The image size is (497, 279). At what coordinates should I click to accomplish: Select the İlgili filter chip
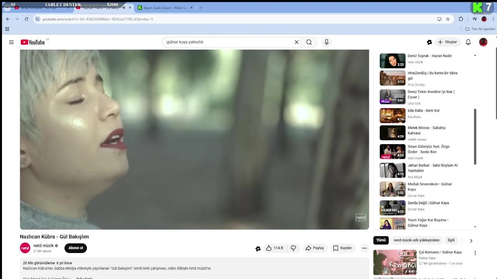451,240
